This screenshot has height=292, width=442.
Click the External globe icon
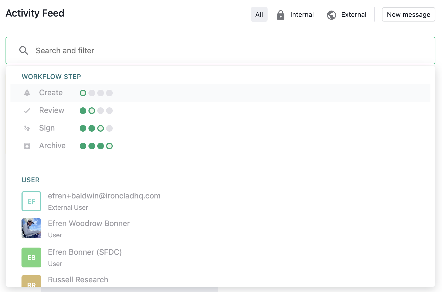(x=331, y=15)
